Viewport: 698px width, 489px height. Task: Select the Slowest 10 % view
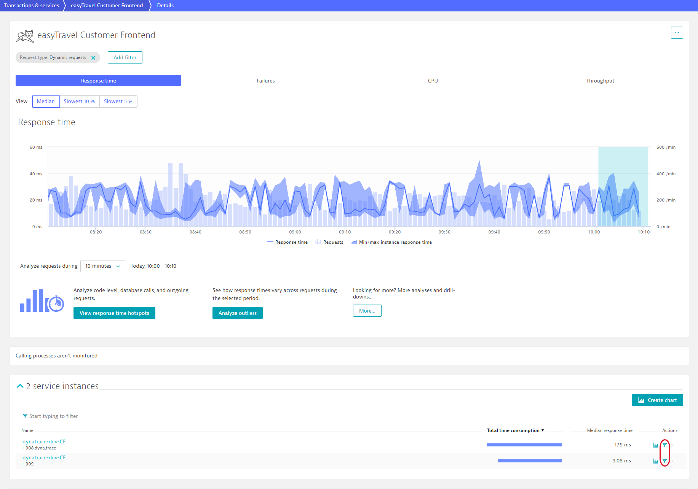[x=79, y=102]
